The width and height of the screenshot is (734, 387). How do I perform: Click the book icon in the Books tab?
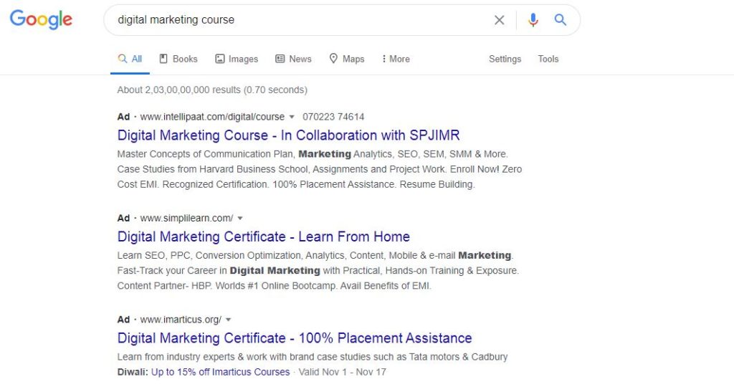163,59
